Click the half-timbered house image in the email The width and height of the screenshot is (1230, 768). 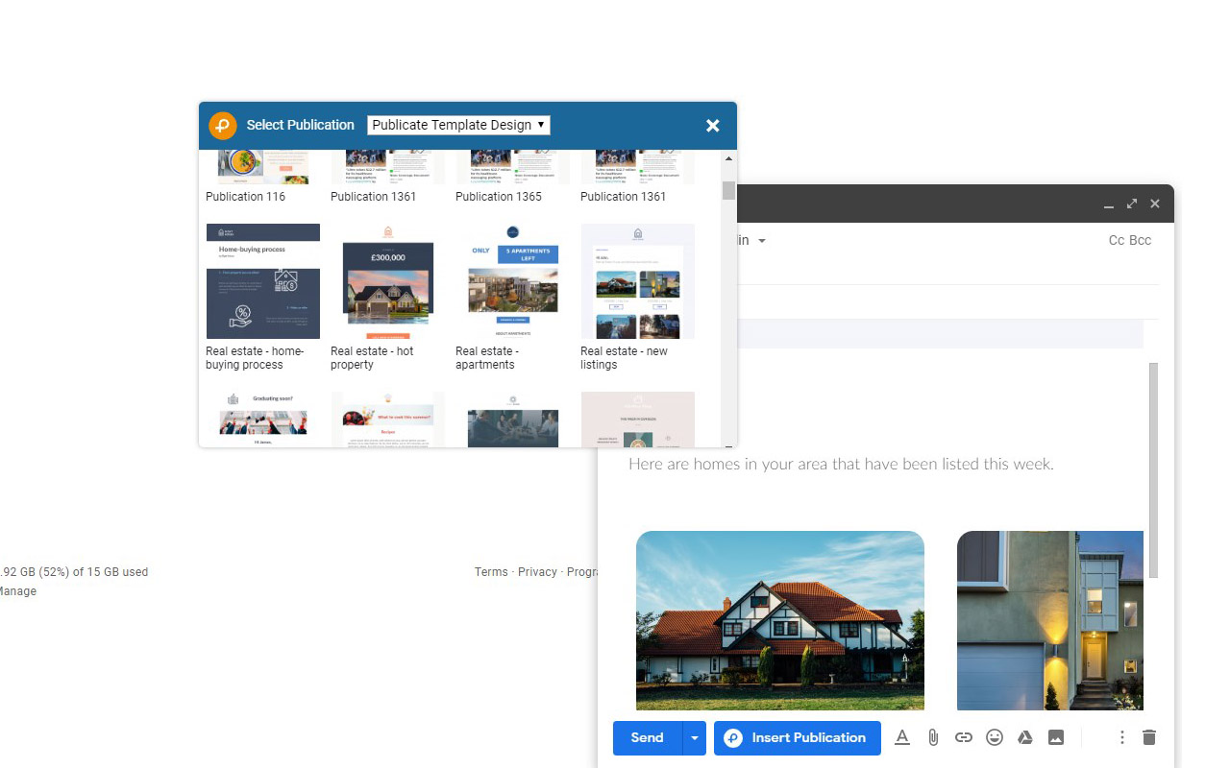[780, 620]
